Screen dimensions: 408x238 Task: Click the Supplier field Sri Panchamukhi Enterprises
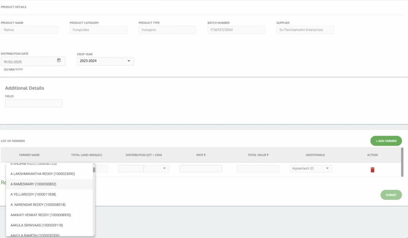[305, 30]
